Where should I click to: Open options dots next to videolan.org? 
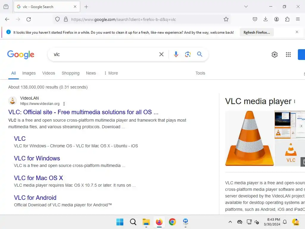[x=64, y=104]
